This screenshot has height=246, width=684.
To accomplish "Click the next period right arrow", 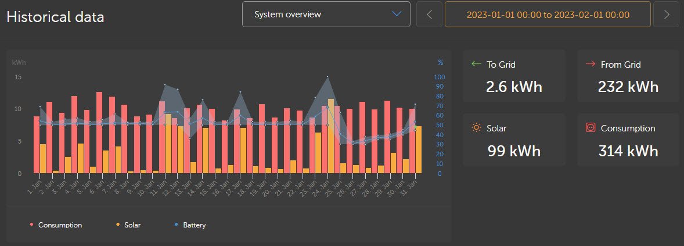I will pos(666,14).
